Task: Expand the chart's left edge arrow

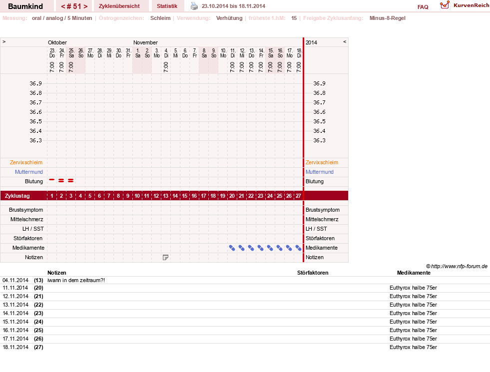Action: 4,41
